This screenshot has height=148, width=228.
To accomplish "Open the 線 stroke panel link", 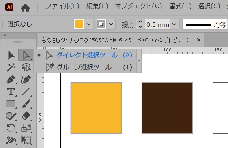I will click(x=127, y=24).
